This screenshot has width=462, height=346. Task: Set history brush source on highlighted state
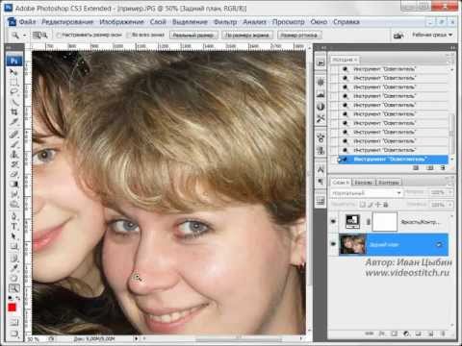[334, 159]
